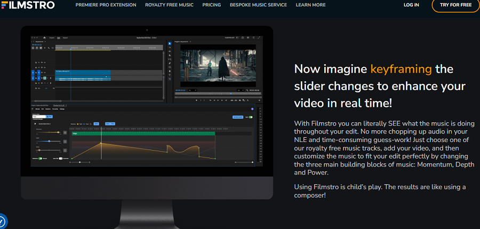Open Program monitor wrench settings

click(247, 90)
